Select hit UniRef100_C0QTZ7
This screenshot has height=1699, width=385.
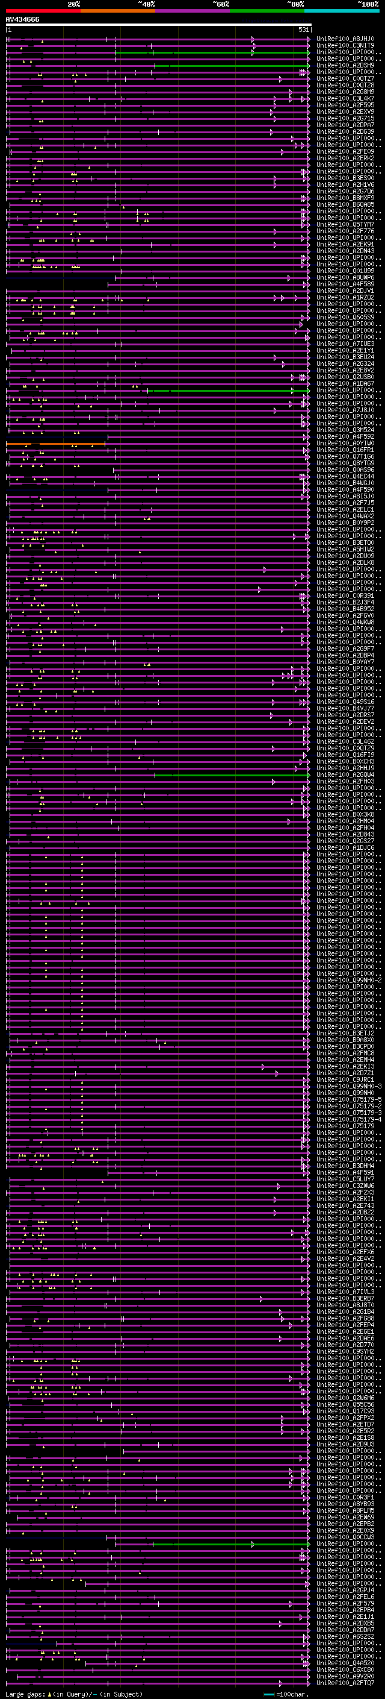[x=345, y=78]
